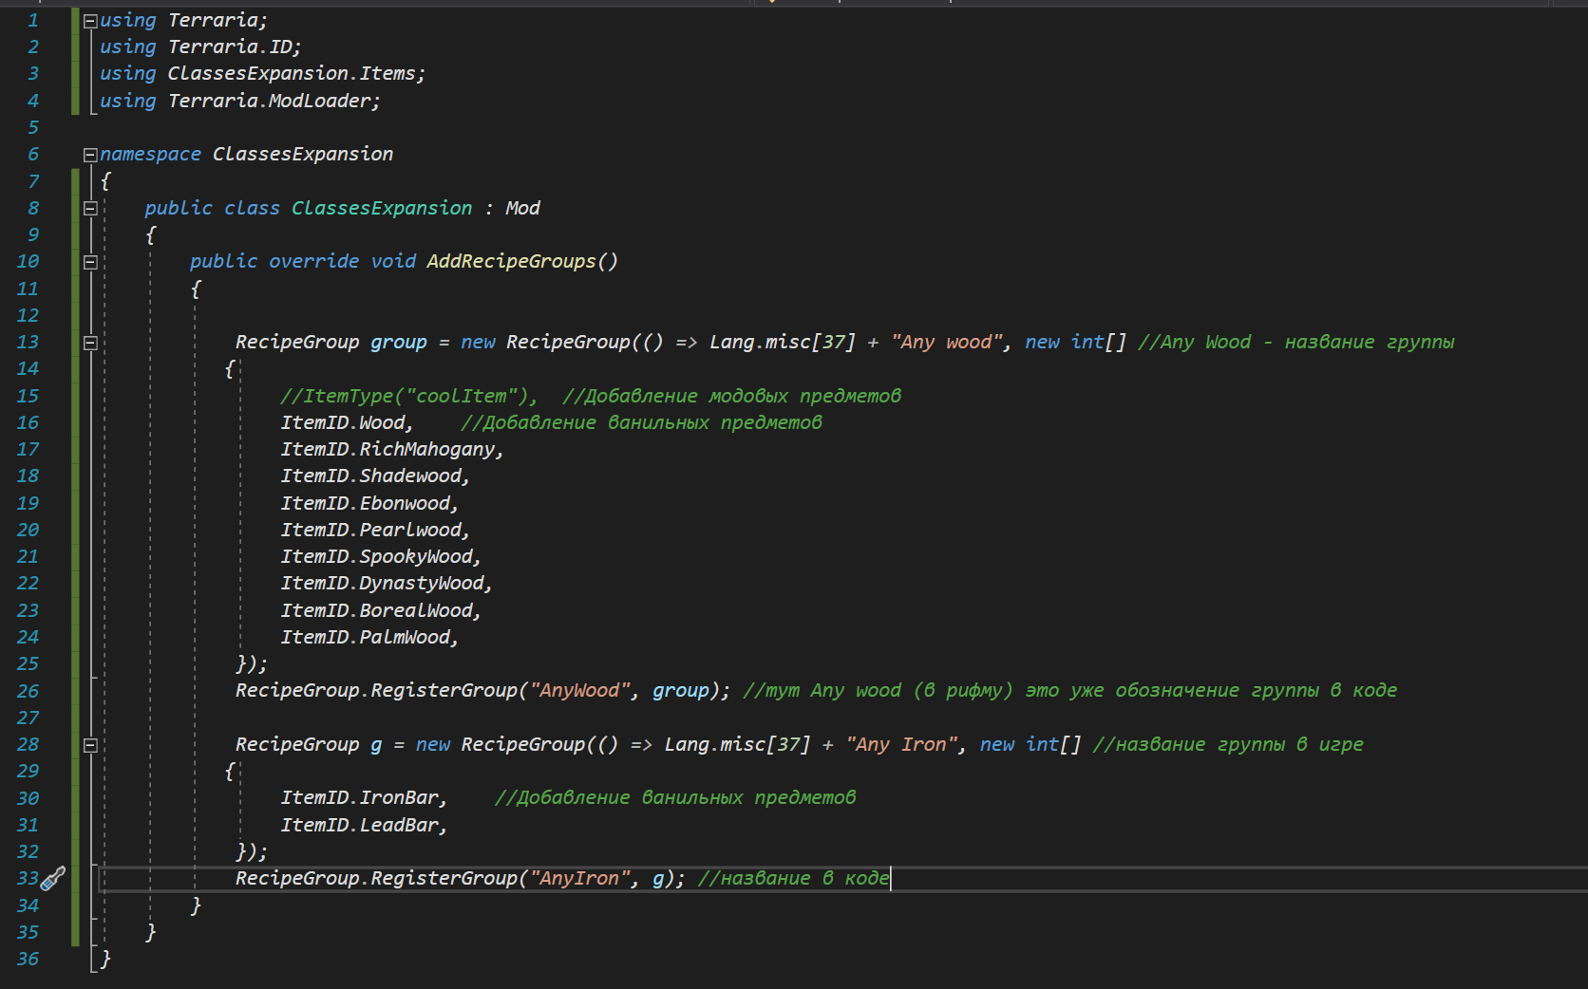Click the "//название группы в игре" comment
The image size is (1588, 989).
point(1228,744)
